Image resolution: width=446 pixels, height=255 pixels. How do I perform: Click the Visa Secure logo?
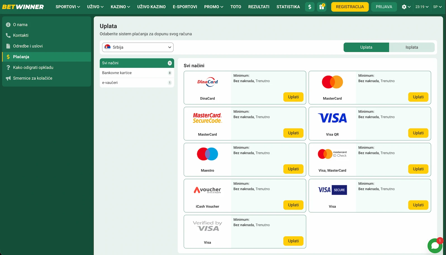[332, 190]
